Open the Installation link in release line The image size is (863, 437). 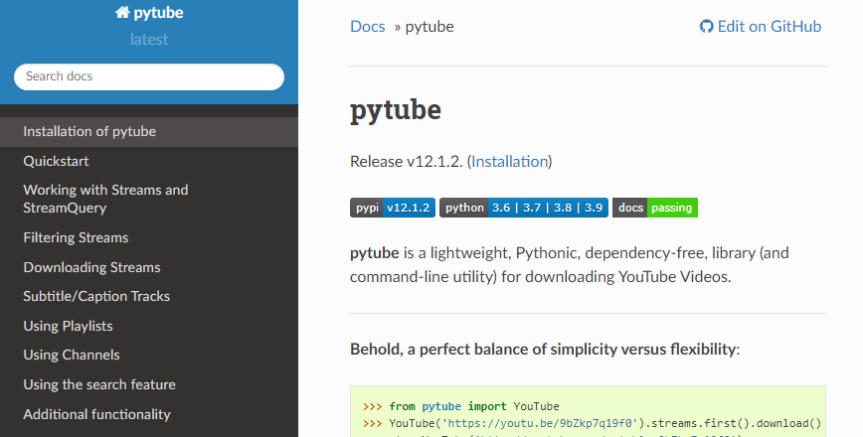[x=510, y=161]
